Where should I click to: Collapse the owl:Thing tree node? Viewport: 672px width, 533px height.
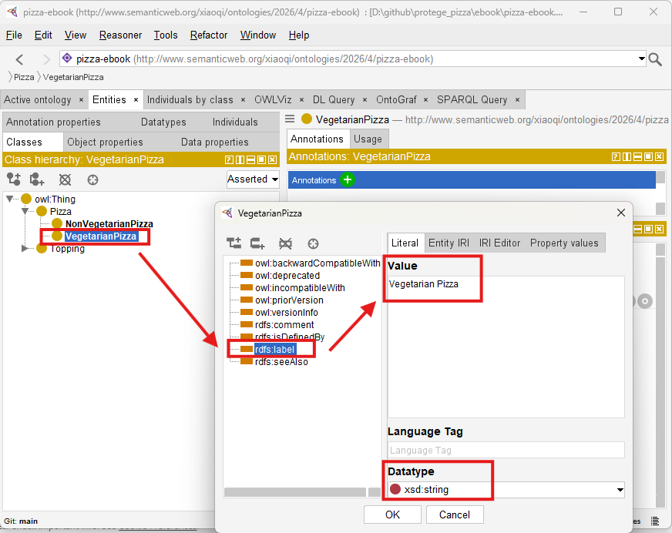tap(10, 199)
